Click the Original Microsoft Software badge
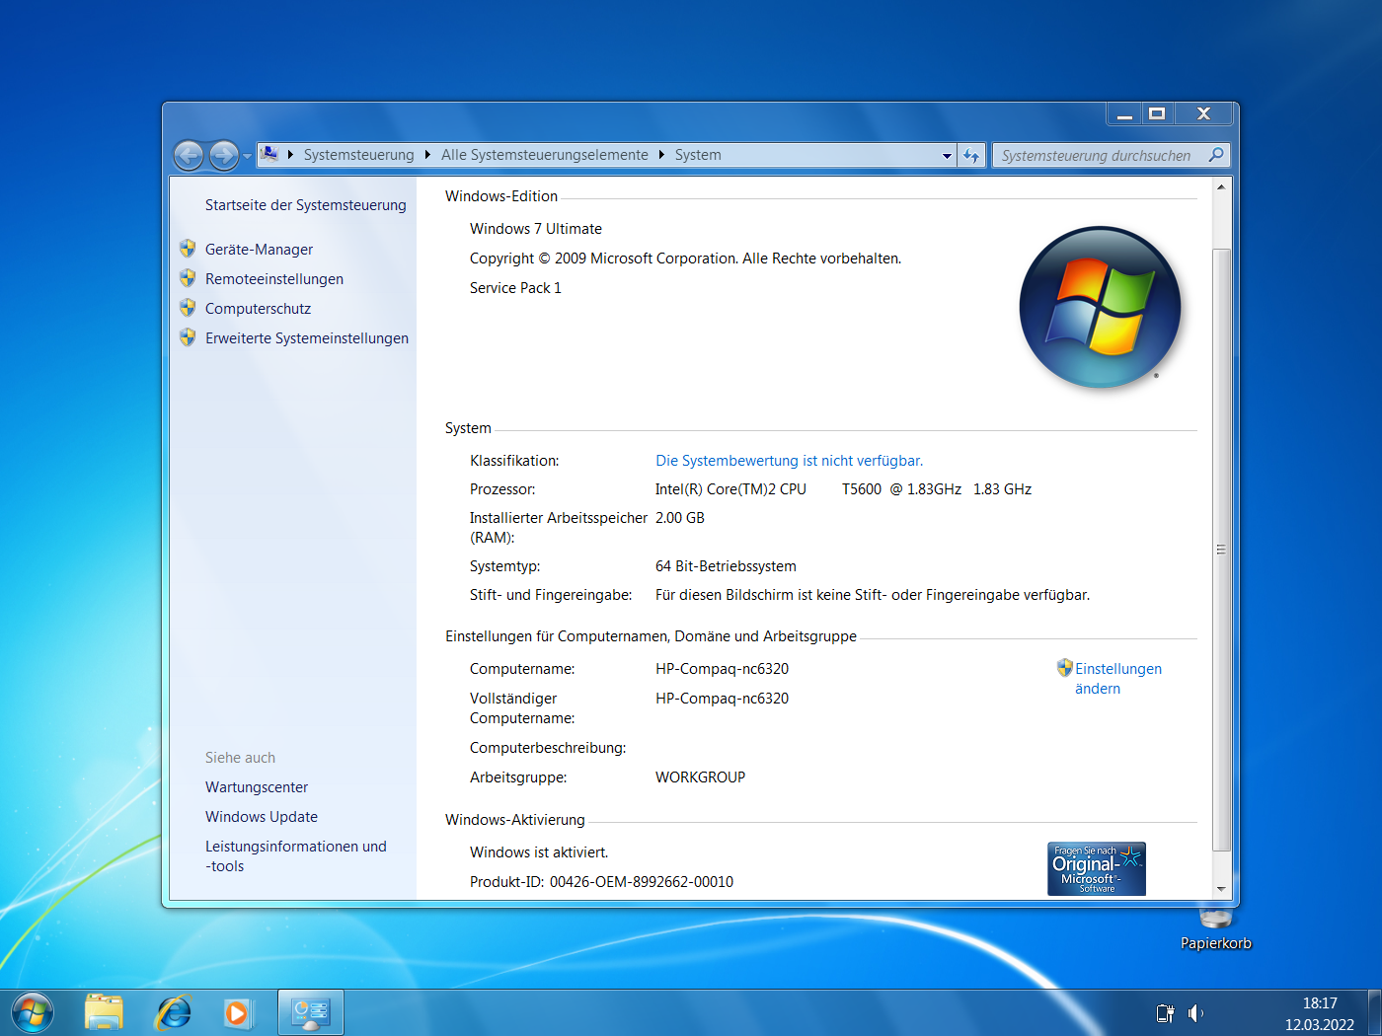Screen dimensions: 1382x1036 [1097, 868]
